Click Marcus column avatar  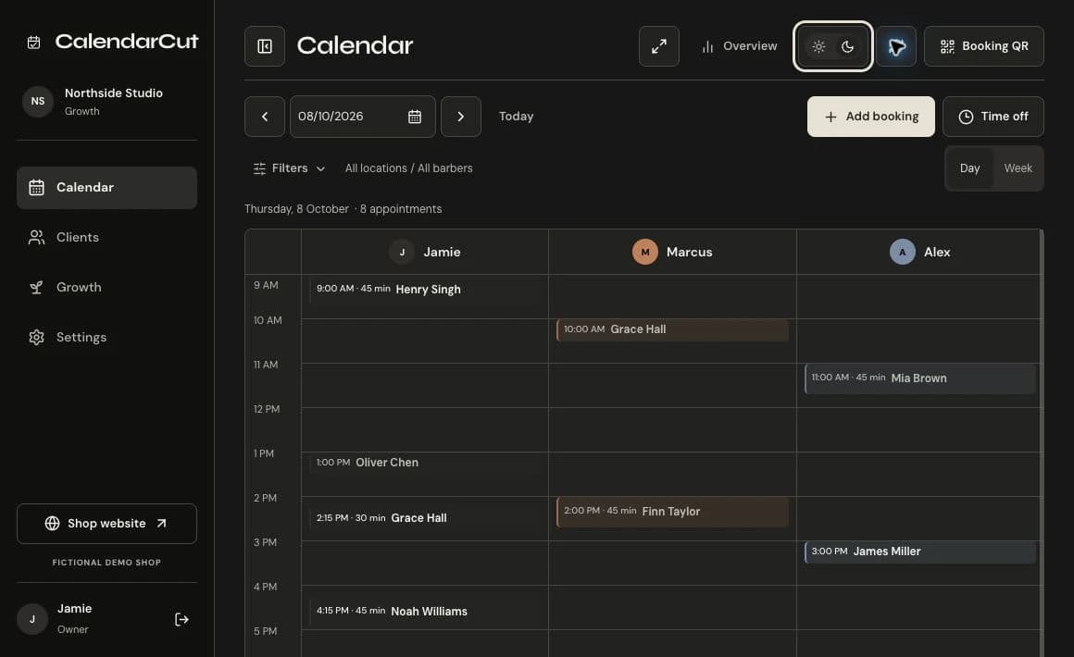tap(645, 252)
